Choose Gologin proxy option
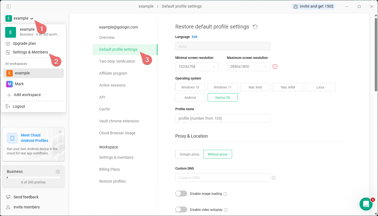The image size is (378, 216). (189, 154)
